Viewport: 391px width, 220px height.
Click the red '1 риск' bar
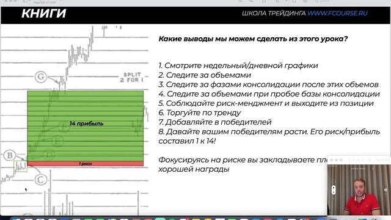coord(86,164)
